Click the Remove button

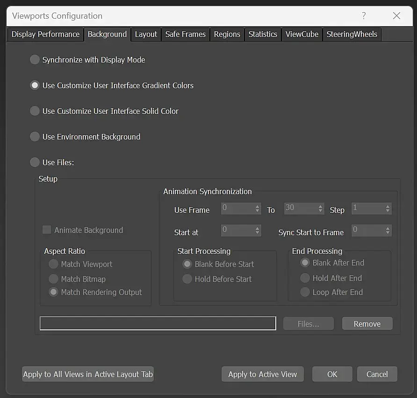point(367,324)
